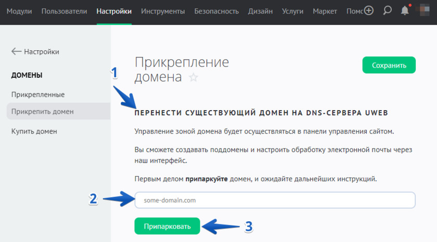437x242 pixels.
Task: Open notifications bell
Action: [x=405, y=10]
